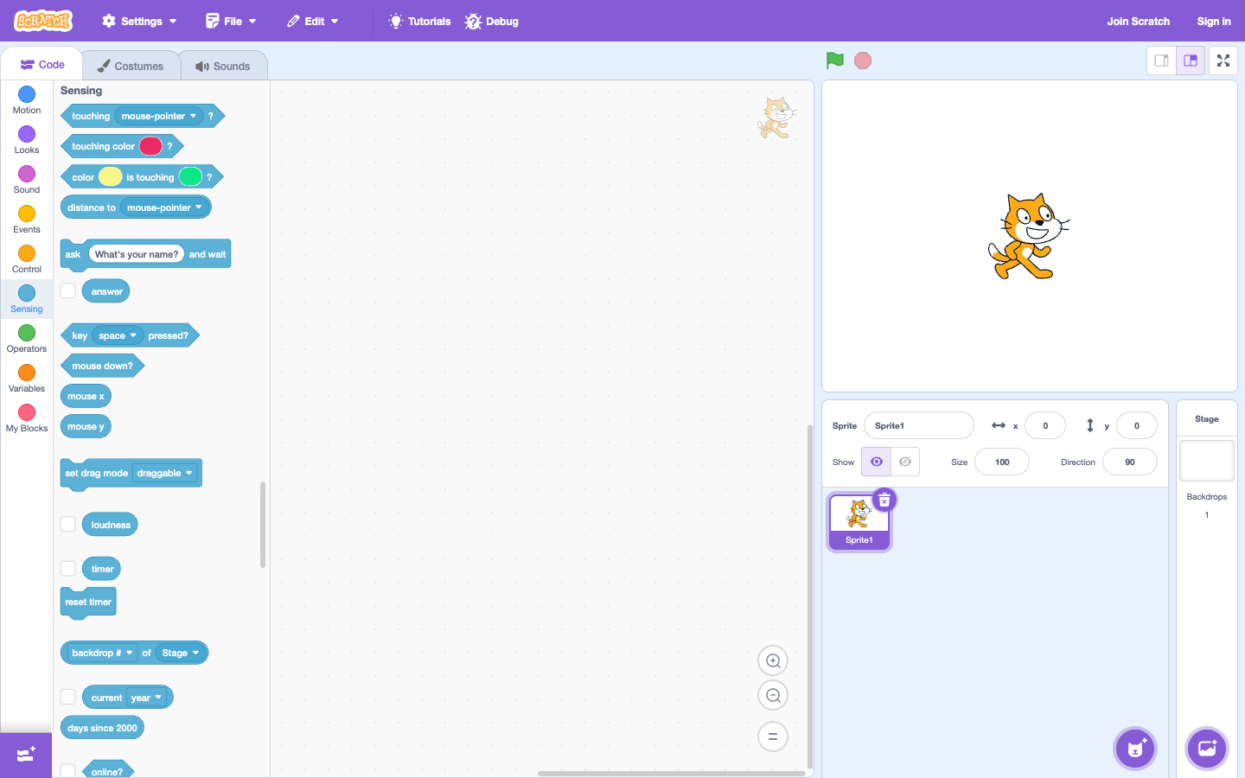Pick the yellow color swatch
The height and width of the screenshot is (778, 1245).
click(110, 177)
